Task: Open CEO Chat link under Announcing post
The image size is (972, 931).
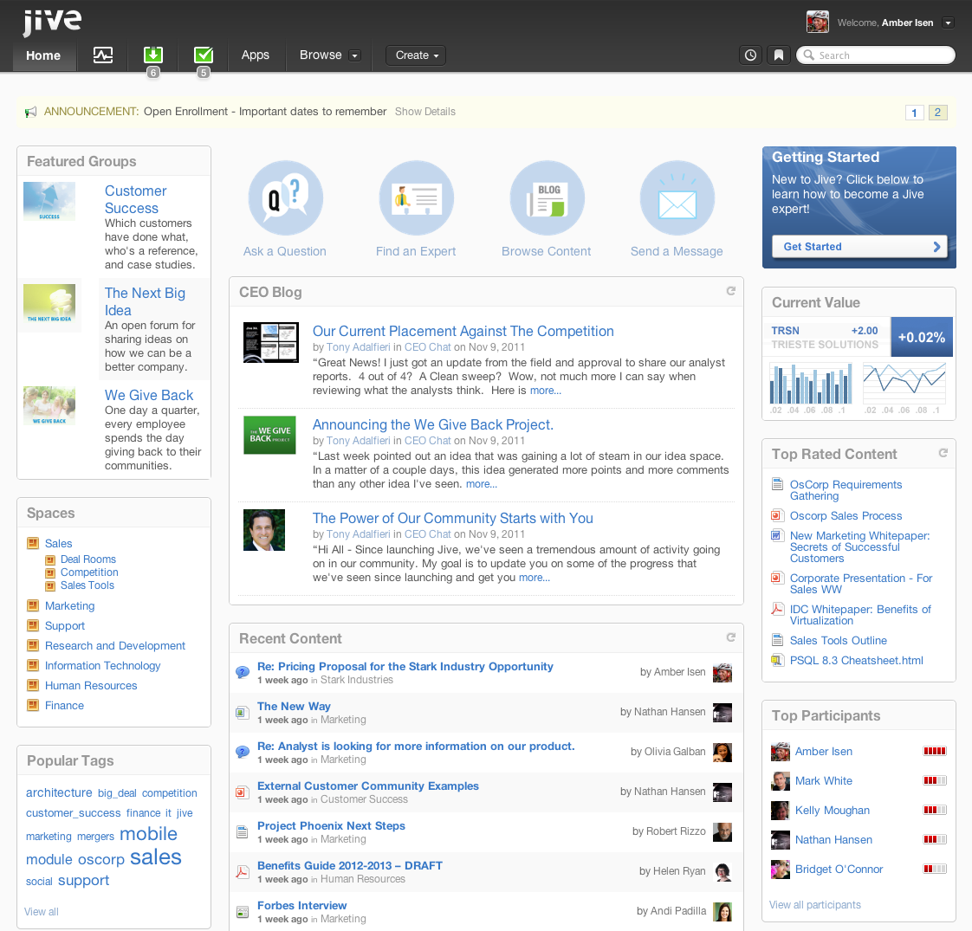Action: (x=428, y=441)
